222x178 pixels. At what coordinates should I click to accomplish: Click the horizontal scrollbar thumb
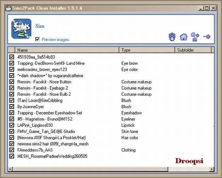pos(90,169)
